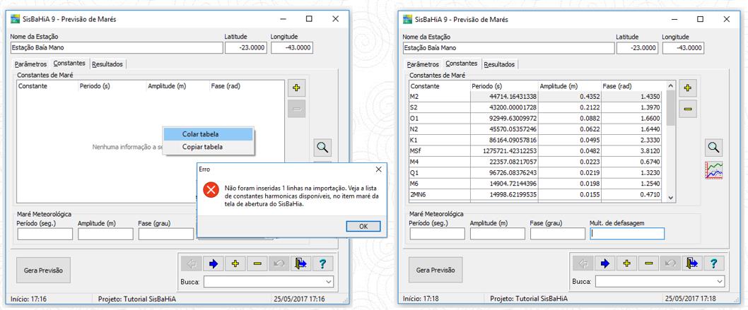Screen dimensions: 748x310
Task: Click Amplitude (m) meteorological field in right window
Action: (498, 233)
